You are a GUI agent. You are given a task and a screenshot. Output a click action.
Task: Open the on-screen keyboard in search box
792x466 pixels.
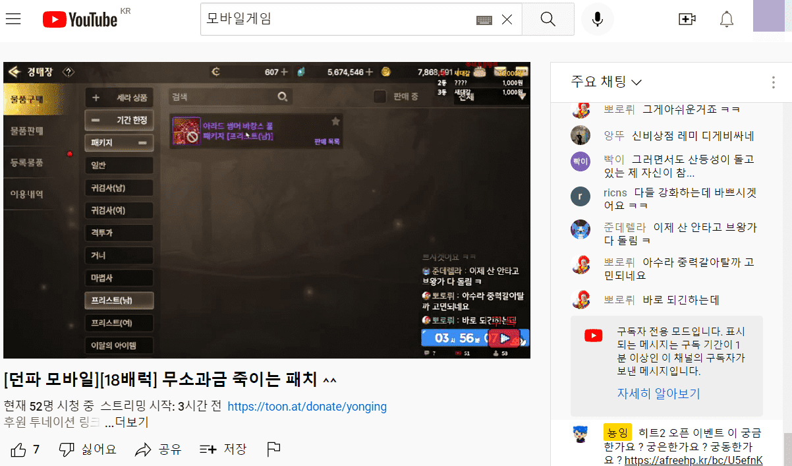click(484, 20)
